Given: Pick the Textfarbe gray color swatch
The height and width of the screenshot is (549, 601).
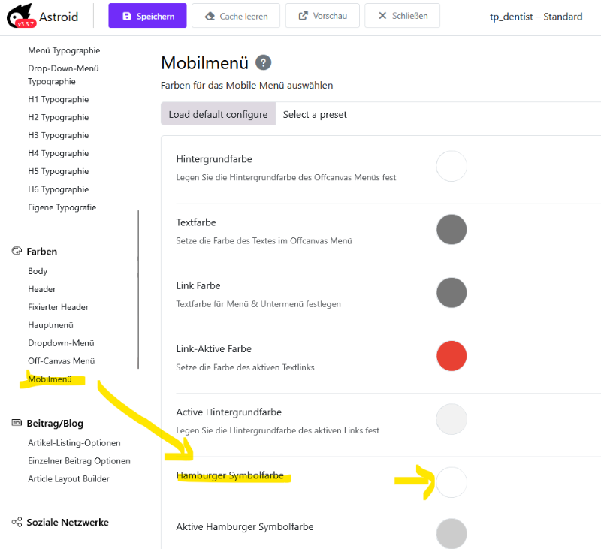Looking at the screenshot, I should click(452, 229).
